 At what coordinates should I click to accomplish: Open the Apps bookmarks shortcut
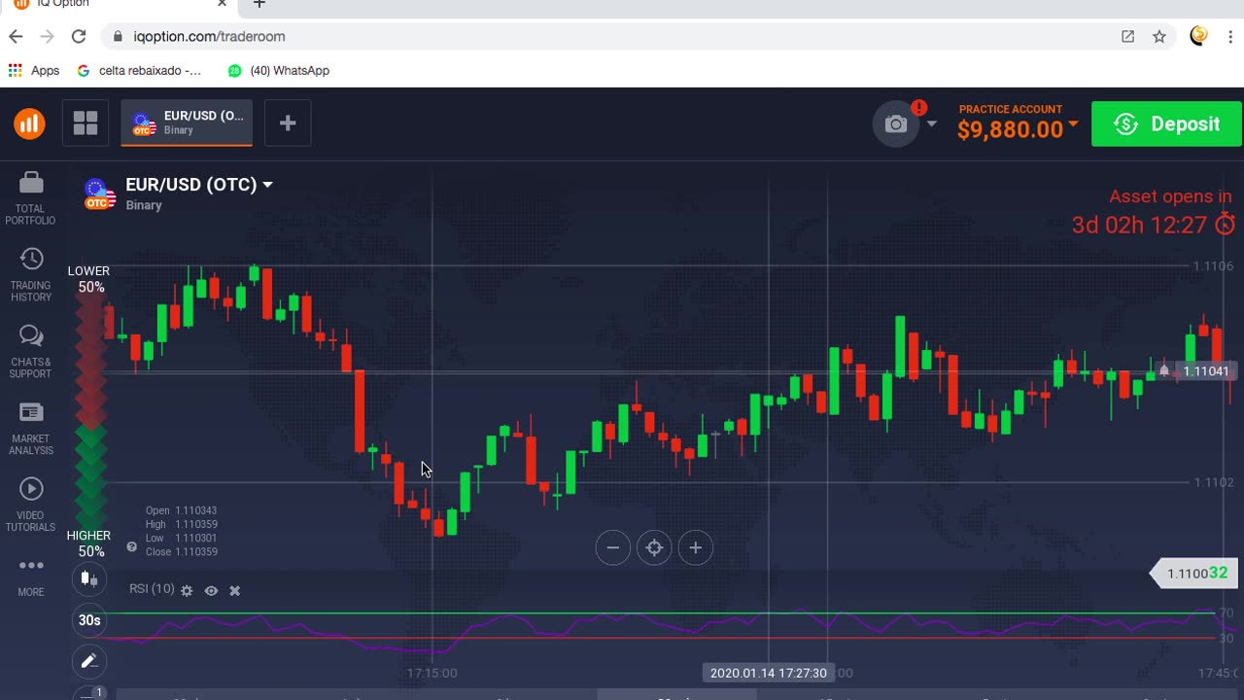tap(34, 70)
